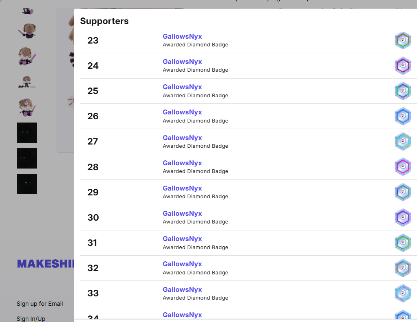The width and height of the screenshot is (417, 322).
Task: Click the Diamond Badge icon for supporter 32
Action: coord(403,268)
